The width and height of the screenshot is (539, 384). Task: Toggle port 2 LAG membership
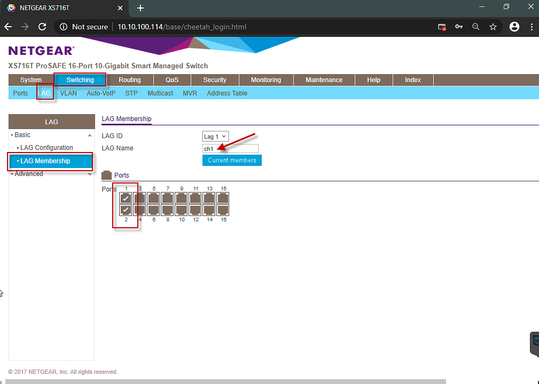(126, 210)
